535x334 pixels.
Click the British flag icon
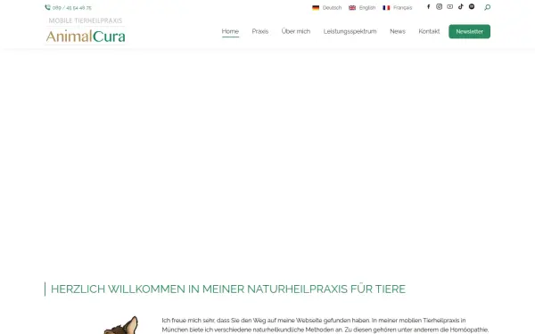click(352, 8)
